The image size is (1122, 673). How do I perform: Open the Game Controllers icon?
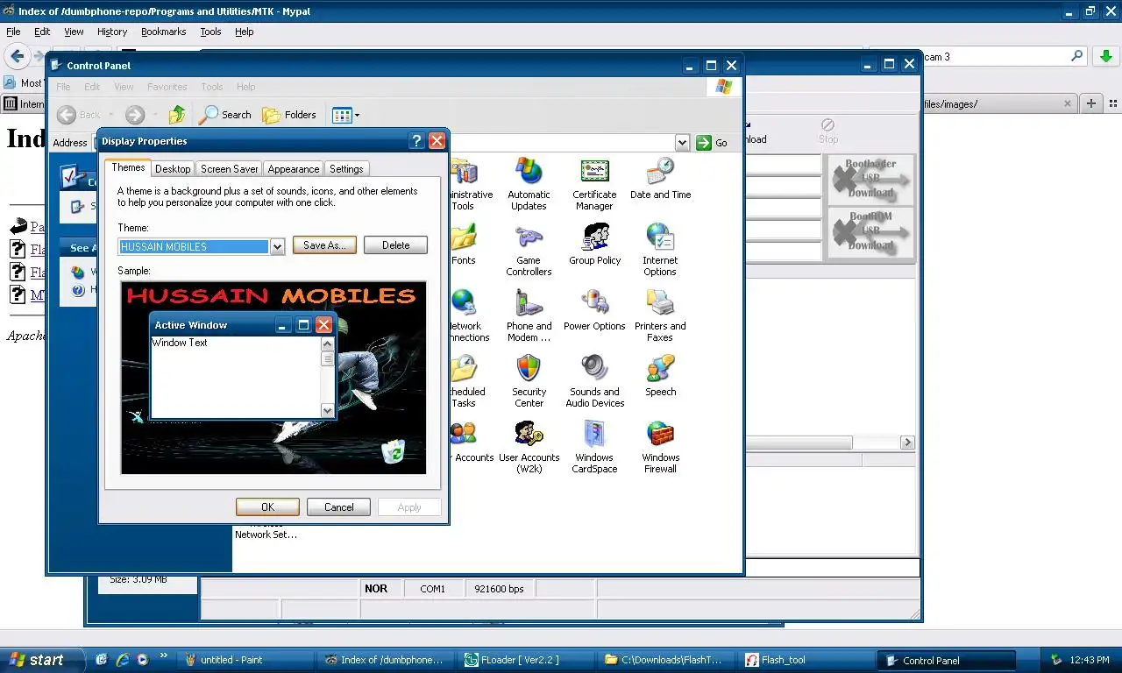[x=529, y=250]
